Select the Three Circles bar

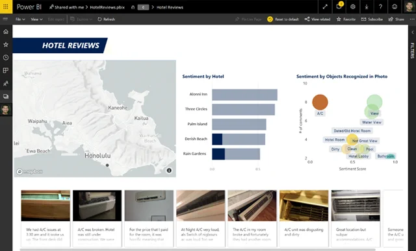[243, 110]
